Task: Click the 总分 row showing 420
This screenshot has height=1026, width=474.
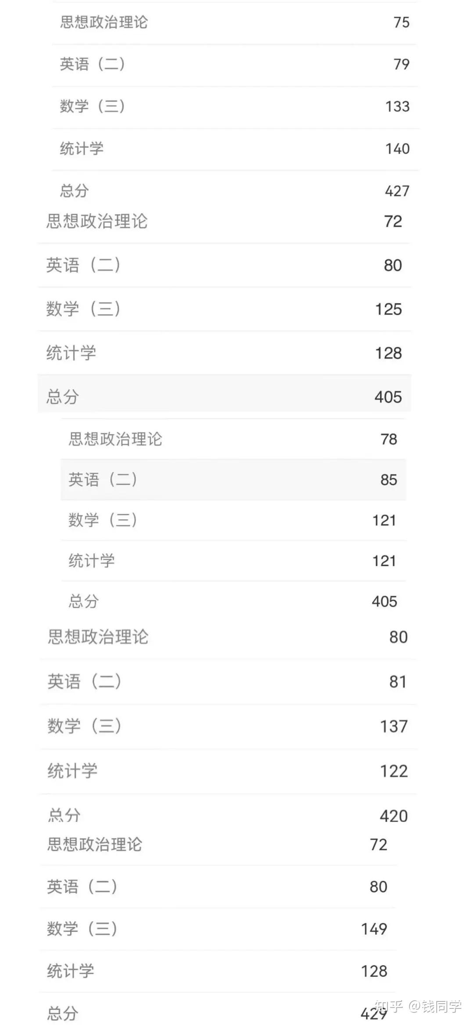Action: 227,815
